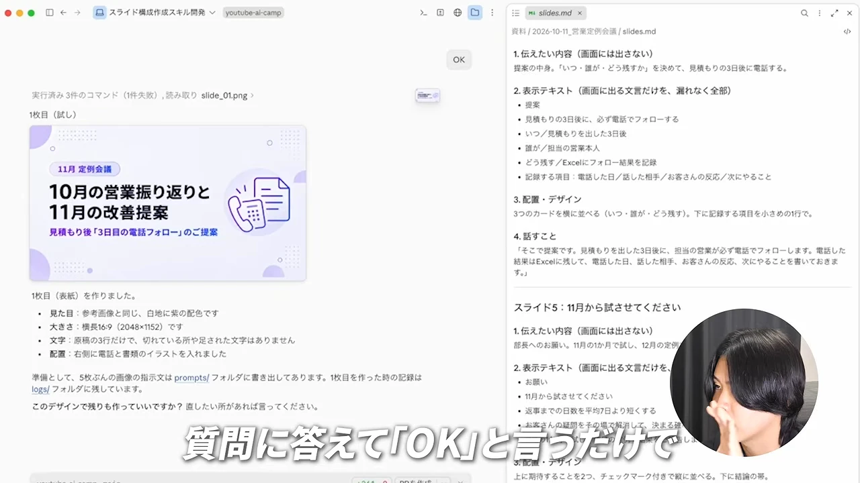Click the youtube-ai-camp project tag
Screen dimensions: 860x483
255,13
